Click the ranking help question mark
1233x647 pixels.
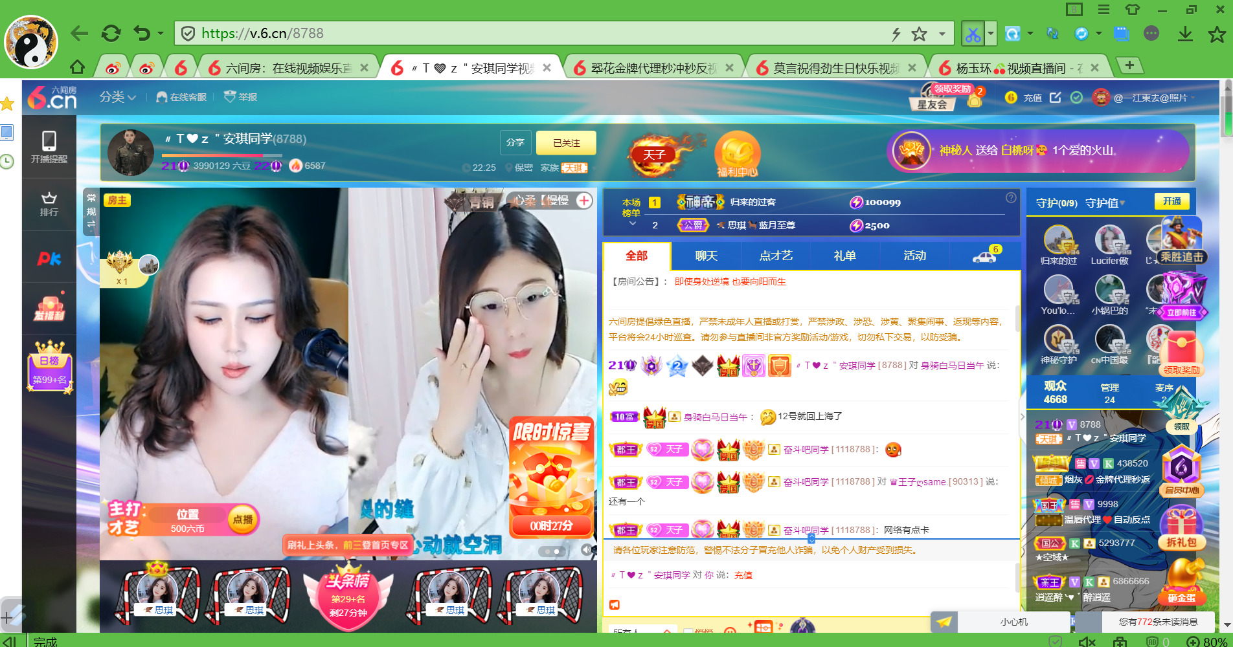click(x=1011, y=197)
